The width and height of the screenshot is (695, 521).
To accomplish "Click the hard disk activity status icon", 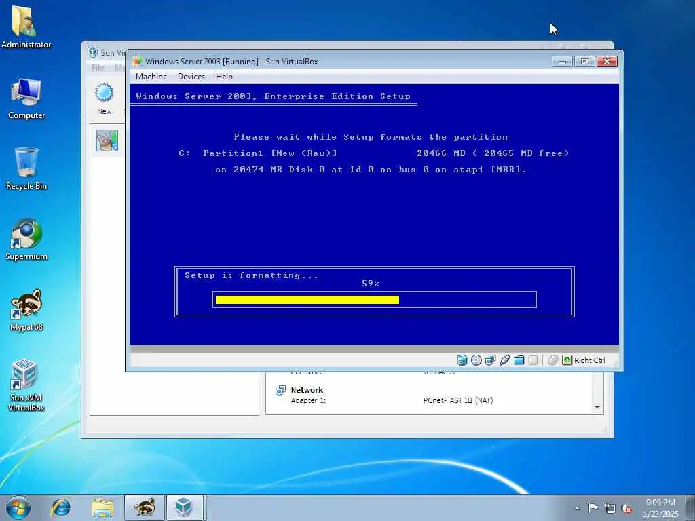I will 462,360.
